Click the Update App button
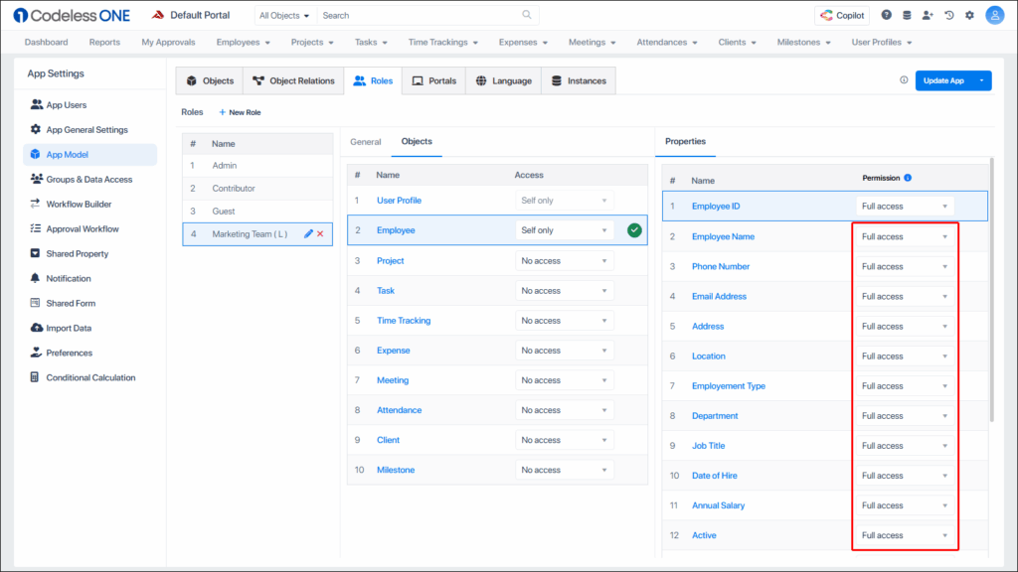Screen dimensions: 1018x572 point(944,80)
